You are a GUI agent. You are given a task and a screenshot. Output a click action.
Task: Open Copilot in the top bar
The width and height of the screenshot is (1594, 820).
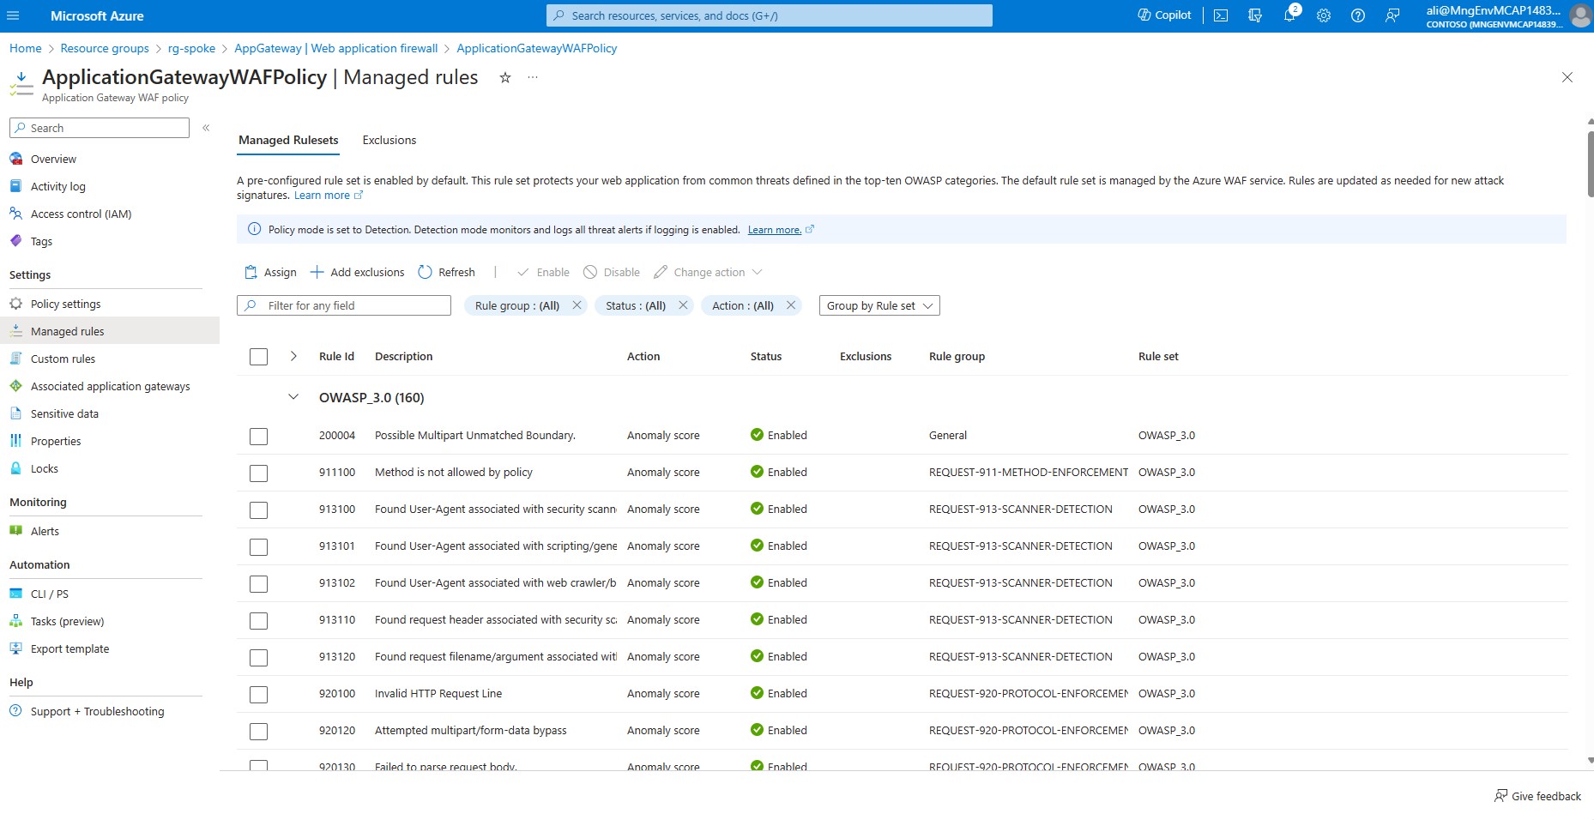tap(1164, 15)
